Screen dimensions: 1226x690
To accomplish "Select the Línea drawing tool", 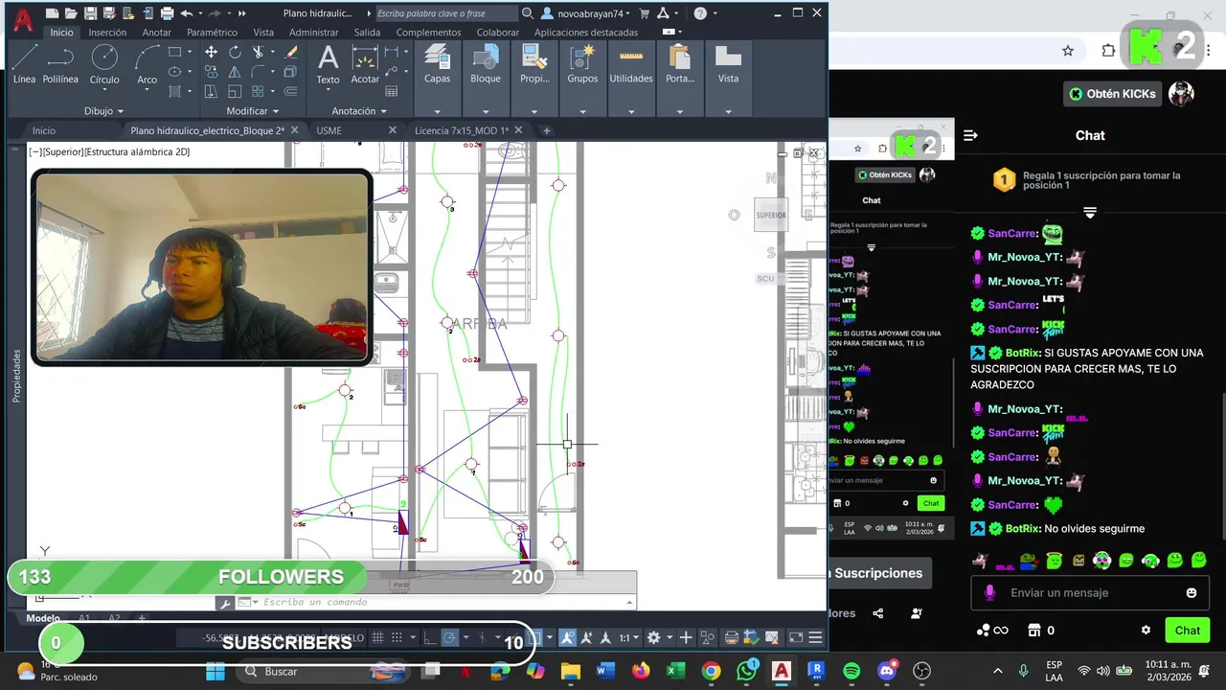I will (25, 65).
